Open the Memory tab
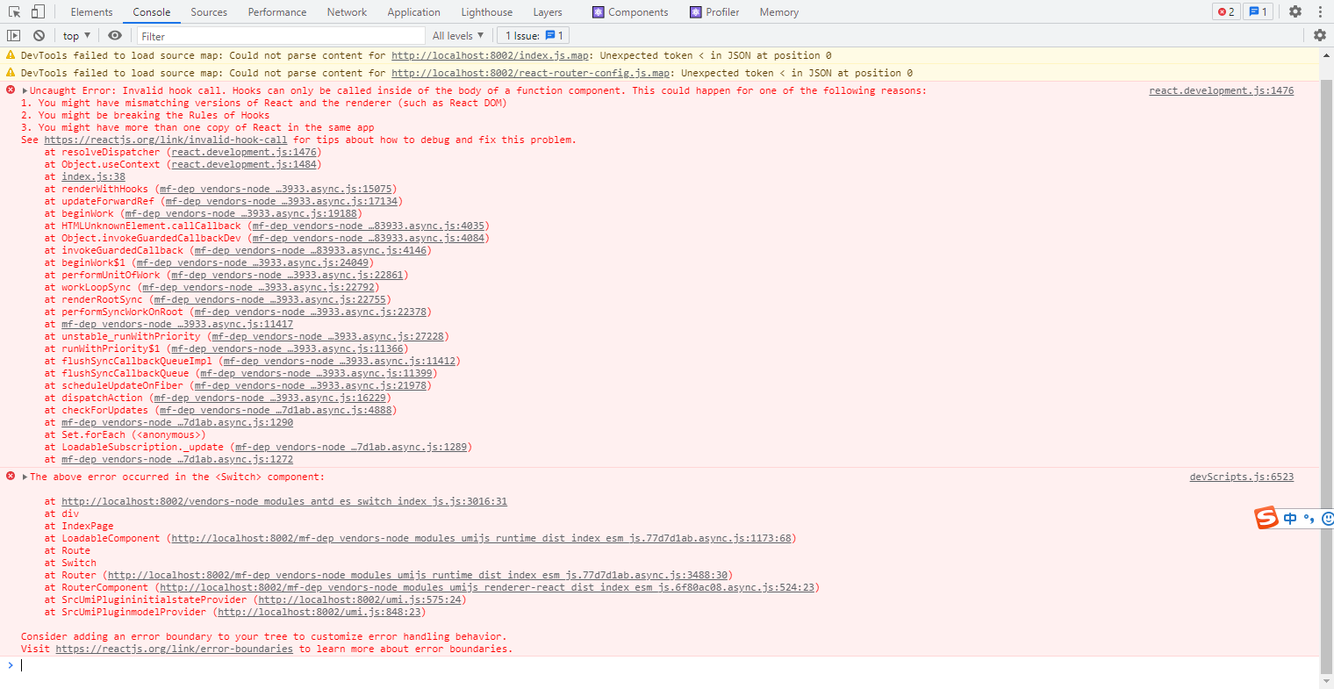 point(778,11)
